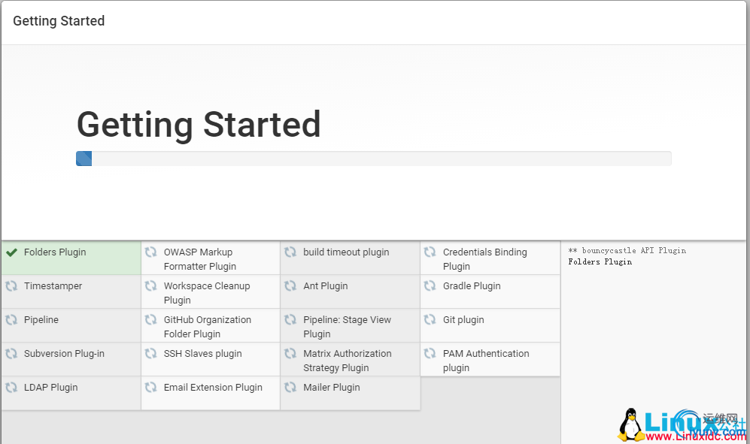Viewport: 750px width, 444px height.
Task: Select the Git plugin label
Action: [463, 320]
